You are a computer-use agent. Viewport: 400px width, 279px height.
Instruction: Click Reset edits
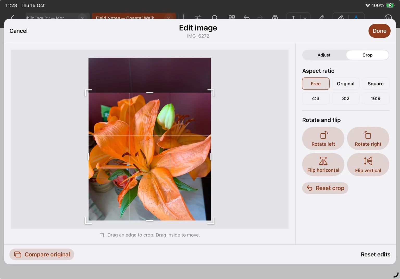pyautogui.click(x=376, y=254)
